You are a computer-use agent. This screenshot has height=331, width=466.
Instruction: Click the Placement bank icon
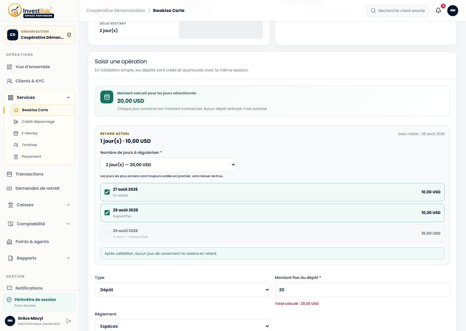tap(16, 157)
